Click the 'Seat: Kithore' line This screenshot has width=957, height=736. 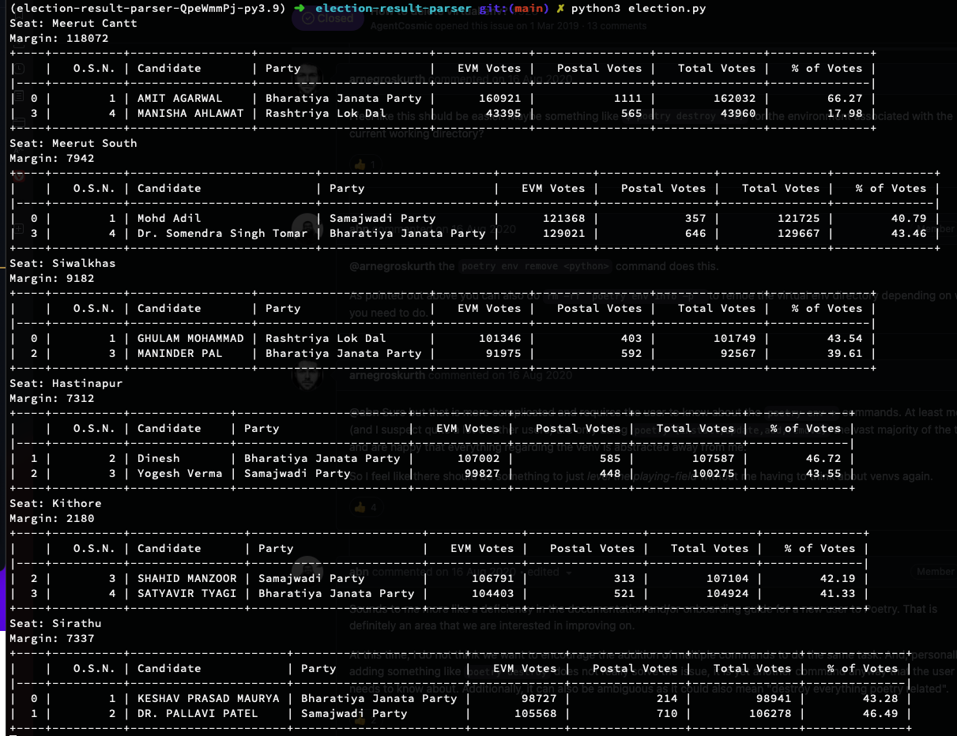click(55, 503)
